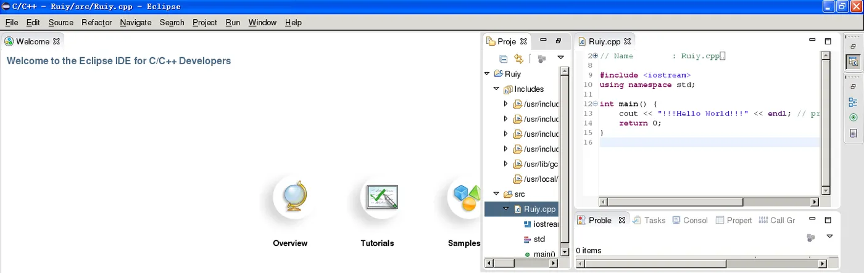
Task: Collapse main() fold marker at line 12
Action: click(595, 104)
